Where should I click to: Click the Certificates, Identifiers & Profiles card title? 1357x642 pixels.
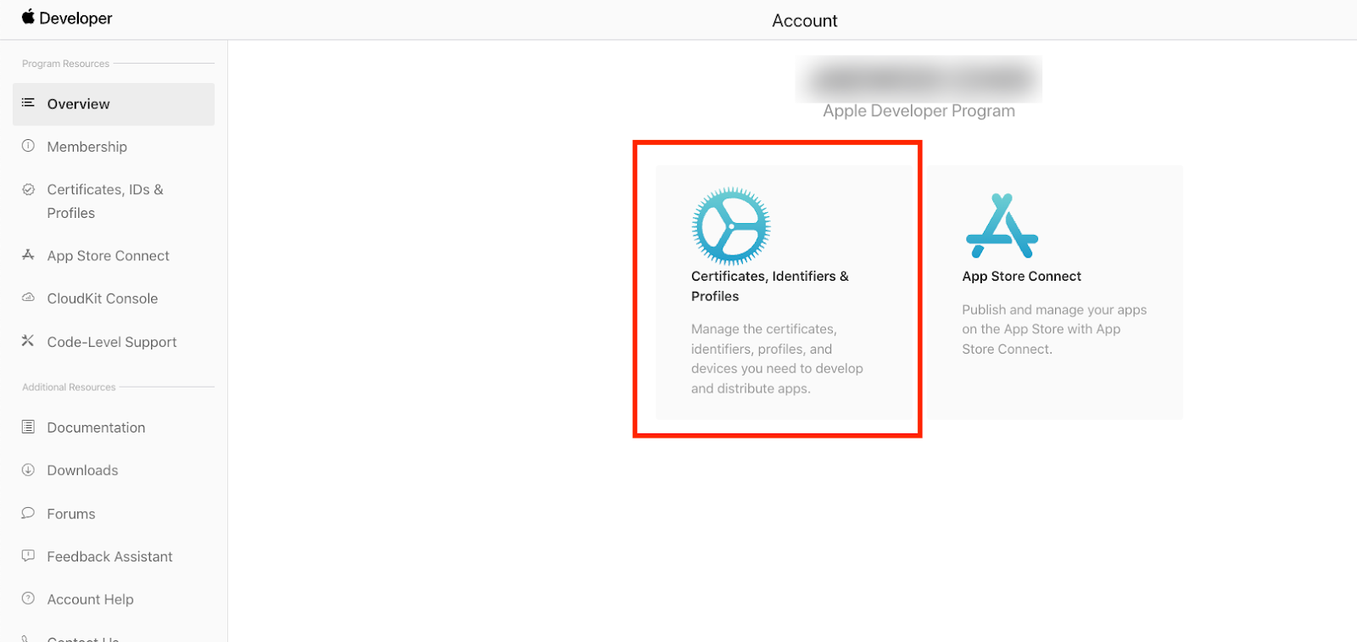pos(770,286)
